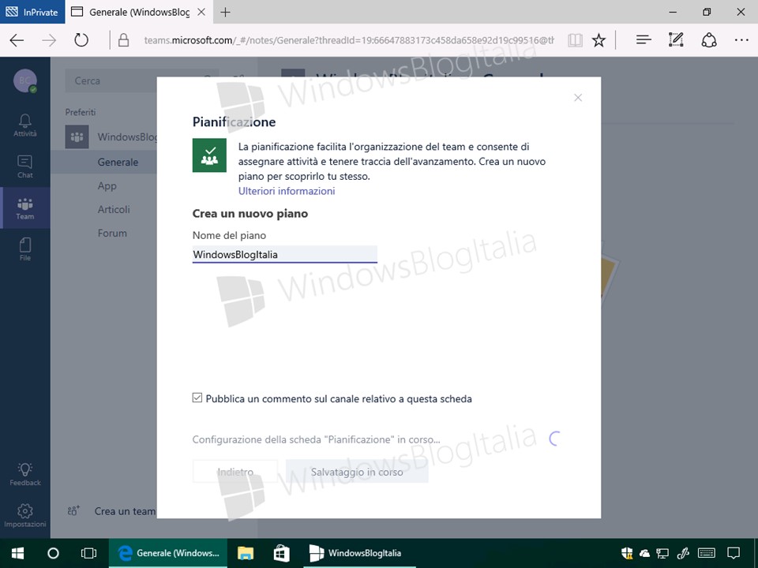Open a new browser tab
This screenshot has height=568, width=758.
225,12
